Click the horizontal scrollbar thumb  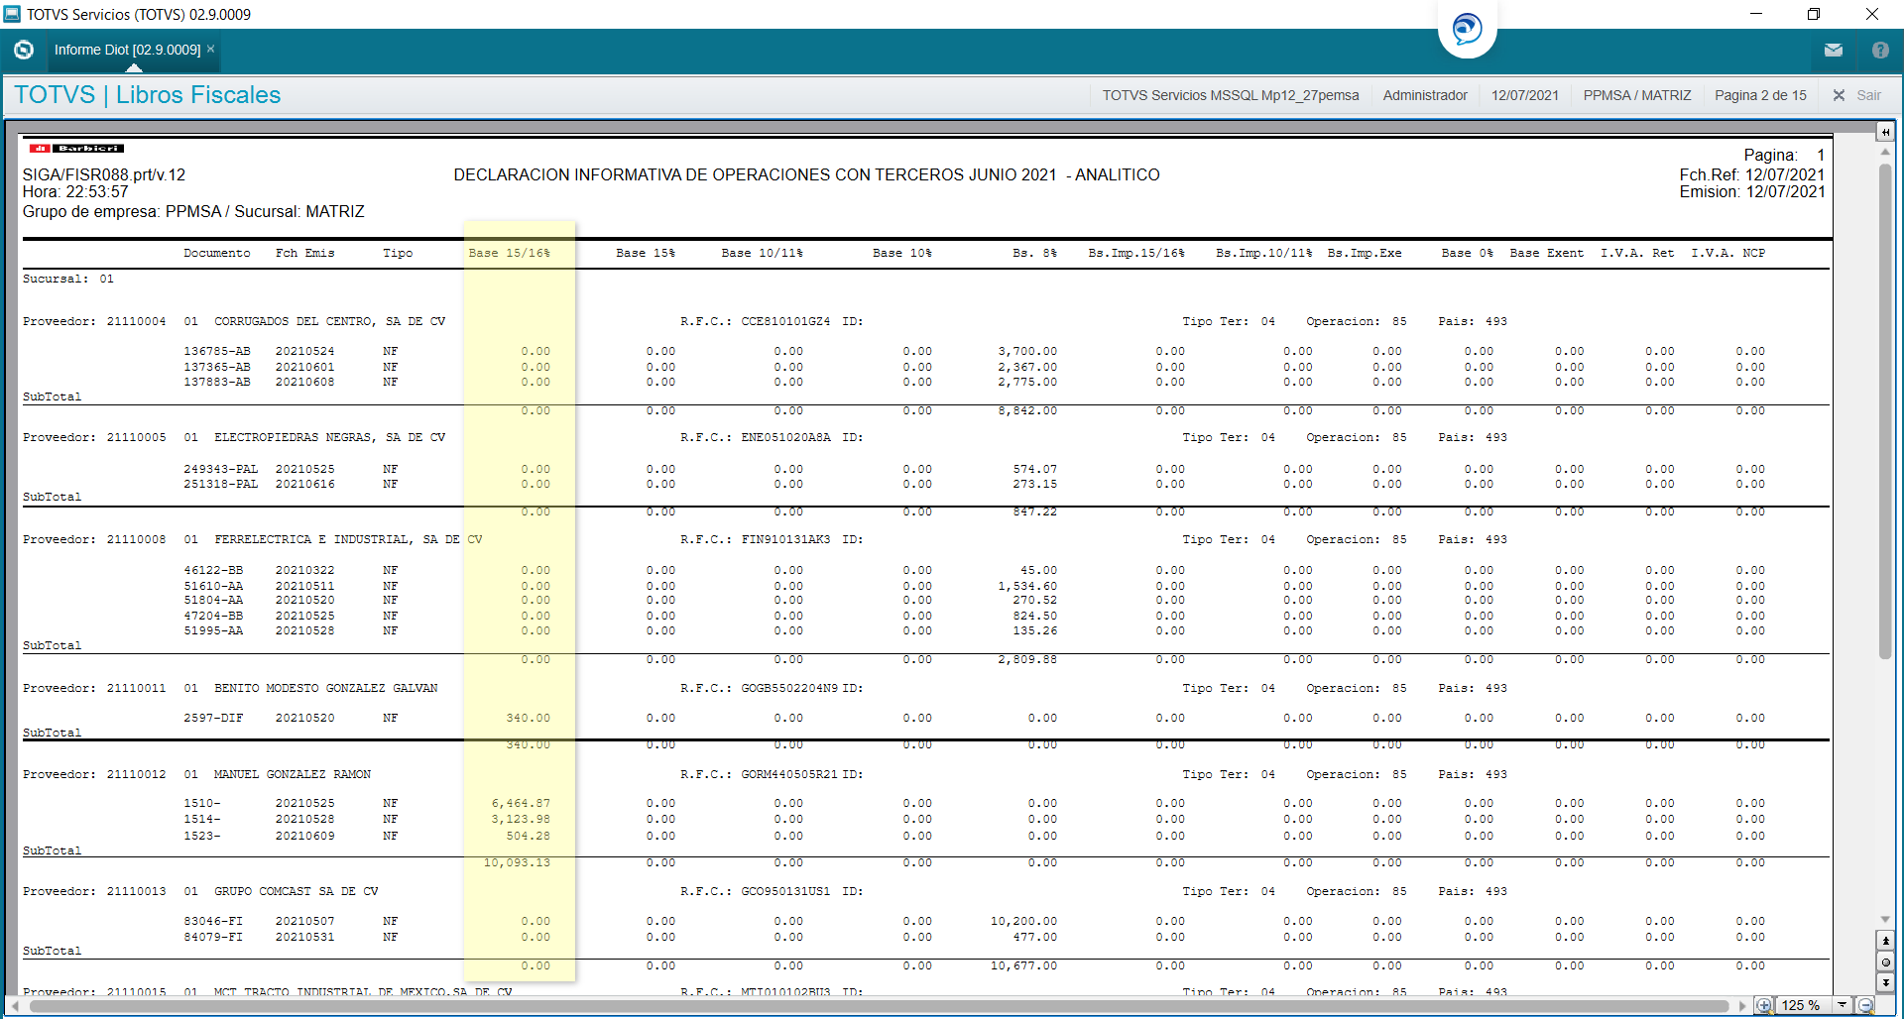[880, 1006]
